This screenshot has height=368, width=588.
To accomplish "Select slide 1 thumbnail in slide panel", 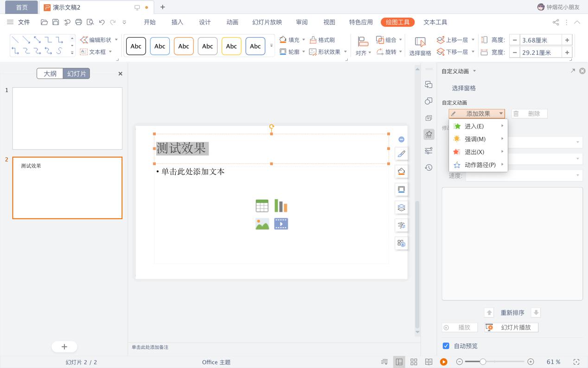I will tap(67, 118).
